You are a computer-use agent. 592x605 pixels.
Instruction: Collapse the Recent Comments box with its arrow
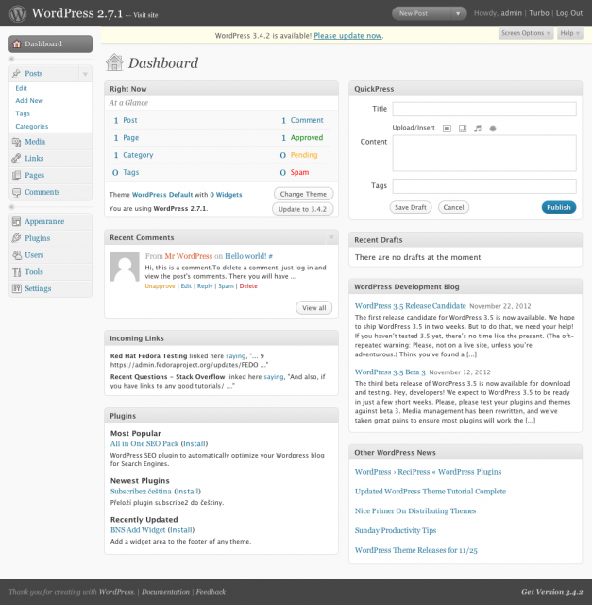tap(330, 237)
